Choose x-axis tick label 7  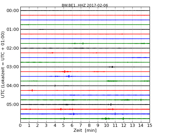(x=81, y=126)
